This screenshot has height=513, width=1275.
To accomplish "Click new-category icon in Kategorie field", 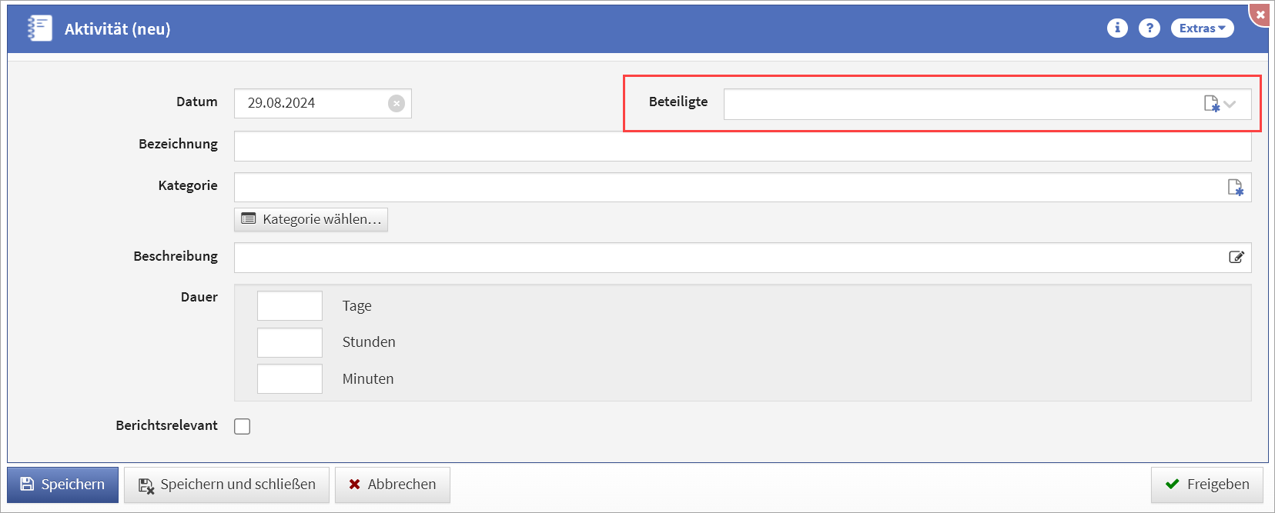I will pos(1235,188).
